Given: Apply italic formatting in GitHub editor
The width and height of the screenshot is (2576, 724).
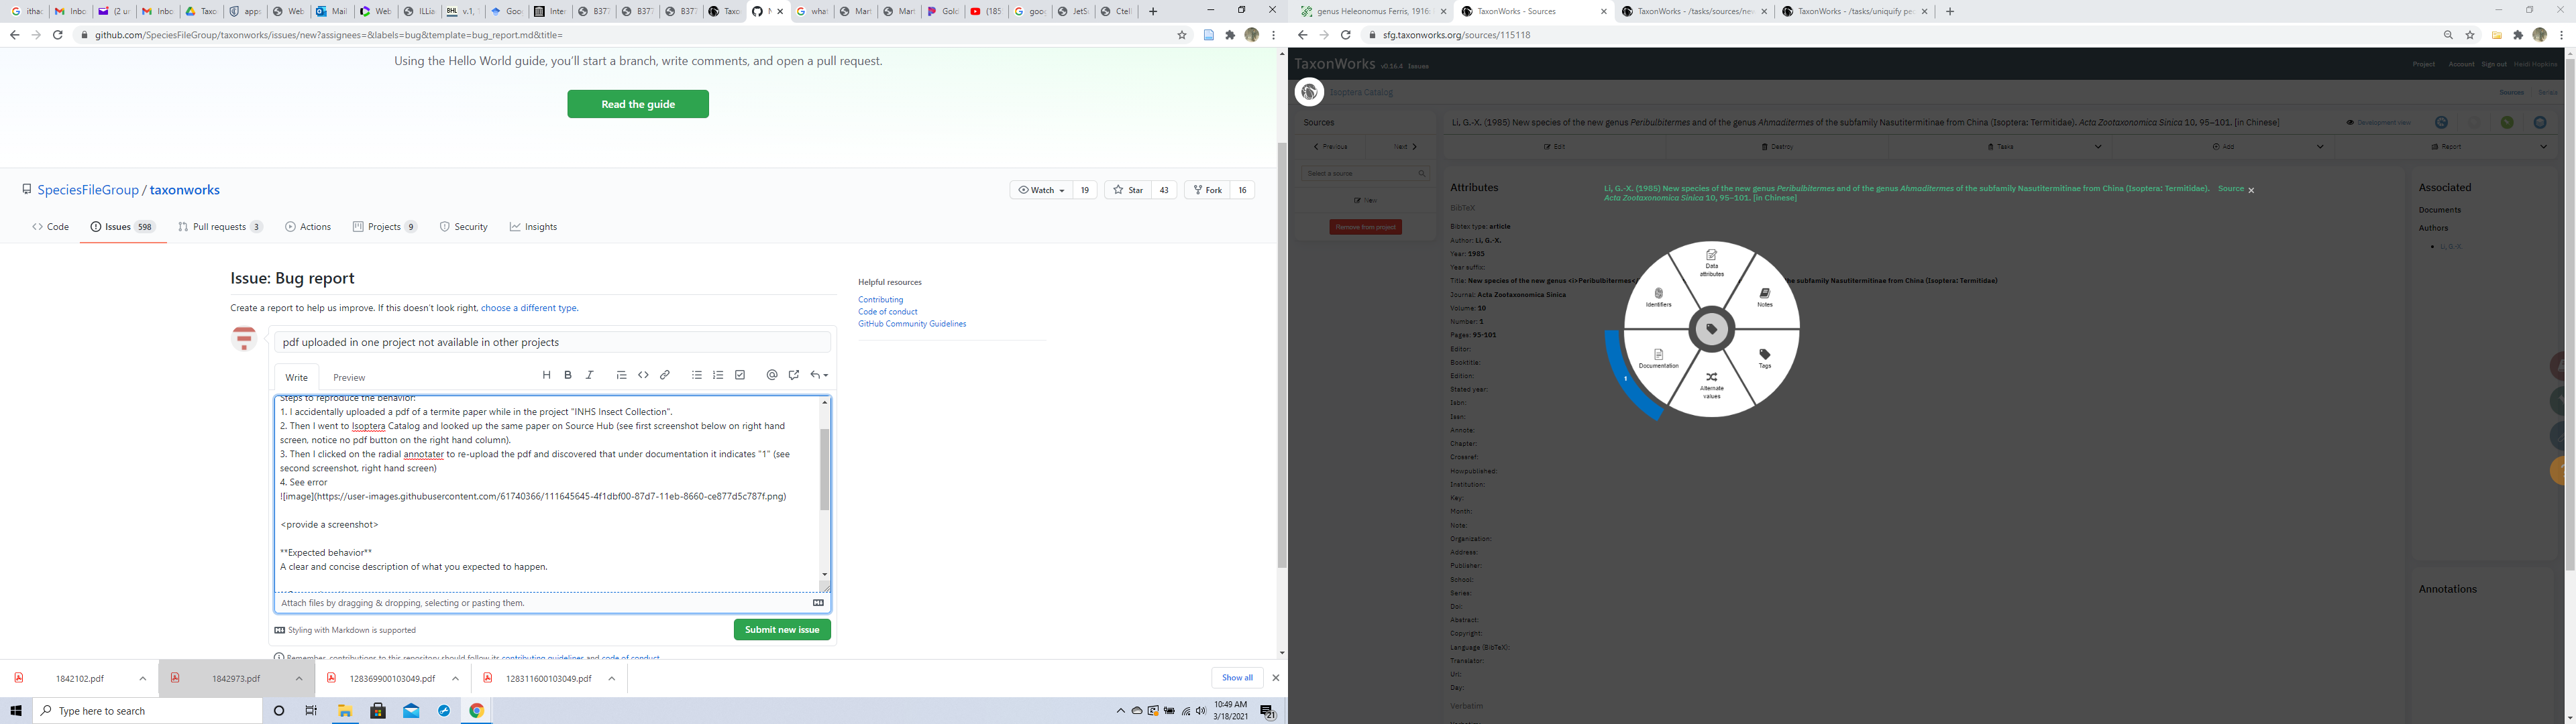Looking at the screenshot, I should 590,375.
